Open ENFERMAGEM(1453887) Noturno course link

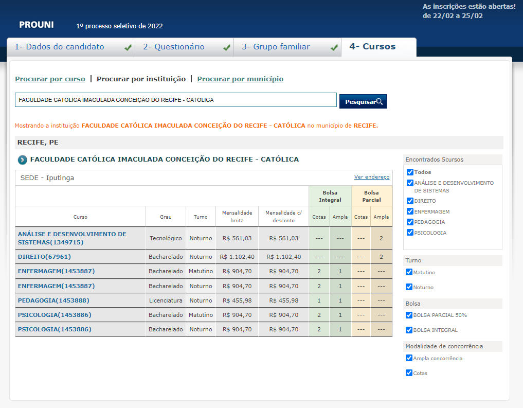(x=57, y=286)
